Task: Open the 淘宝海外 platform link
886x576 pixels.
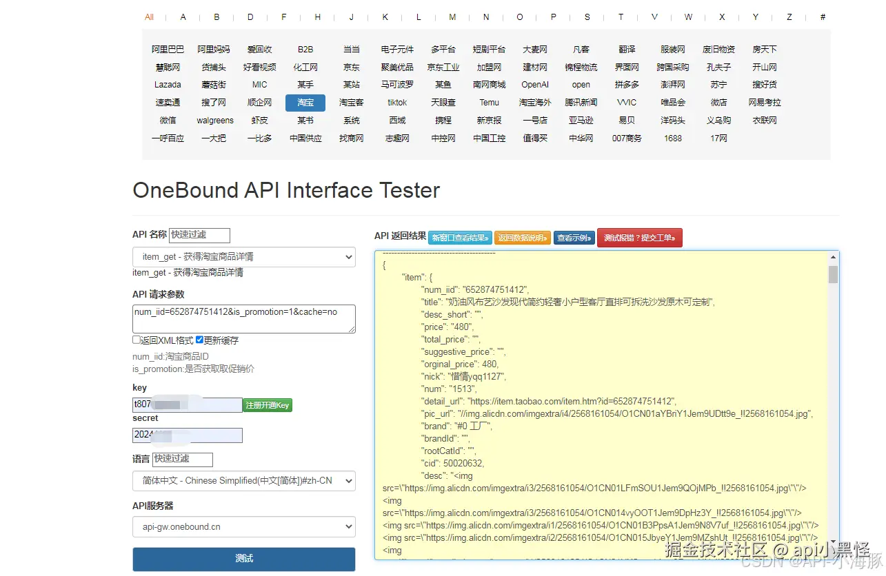Action: click(x=535, y=103)
